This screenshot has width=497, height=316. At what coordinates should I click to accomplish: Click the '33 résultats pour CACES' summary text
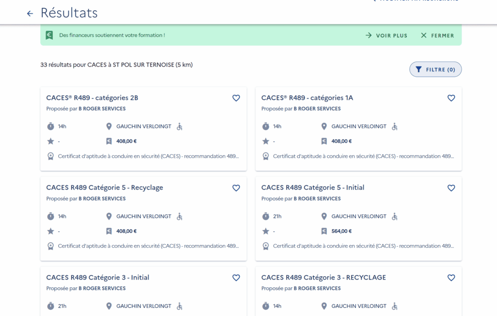[116, 65]
